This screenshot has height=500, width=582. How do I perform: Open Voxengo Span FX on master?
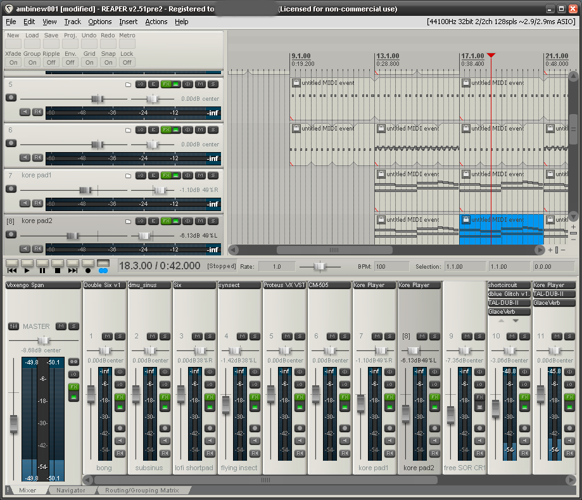(x=44, y=285)
